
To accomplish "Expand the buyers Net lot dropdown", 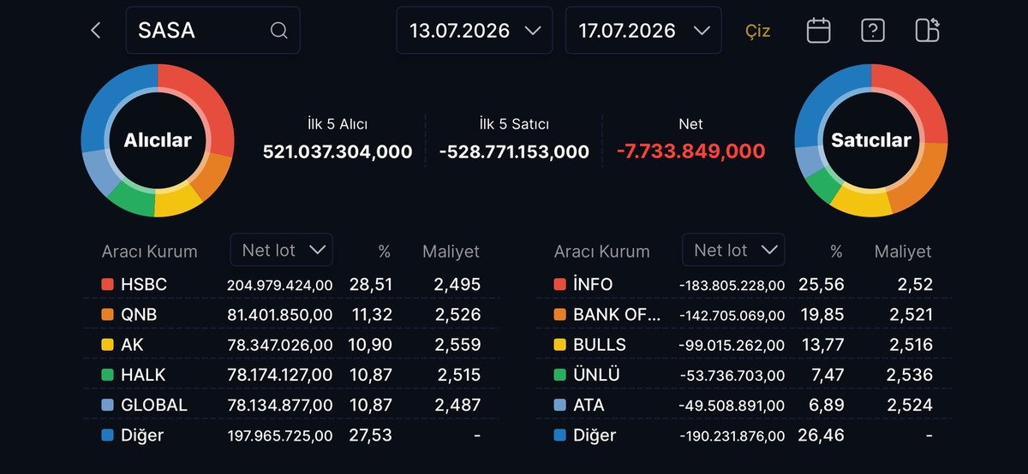I will pos(282,250).
